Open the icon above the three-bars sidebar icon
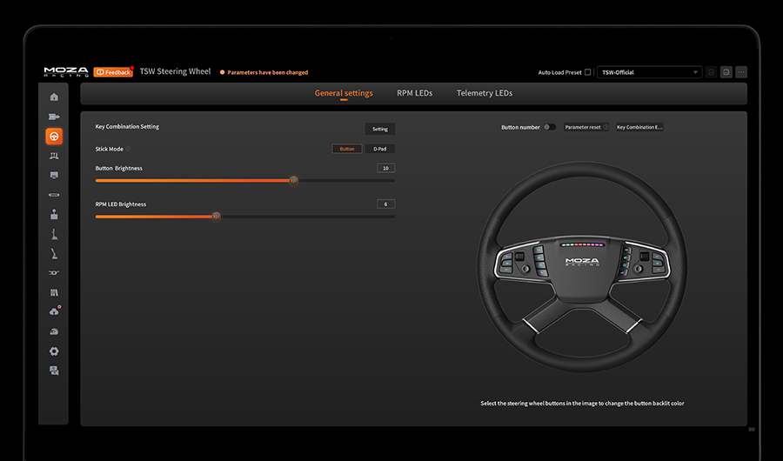Screen dimensions: 783x461 pyautogui.click(x=54, y=273)
